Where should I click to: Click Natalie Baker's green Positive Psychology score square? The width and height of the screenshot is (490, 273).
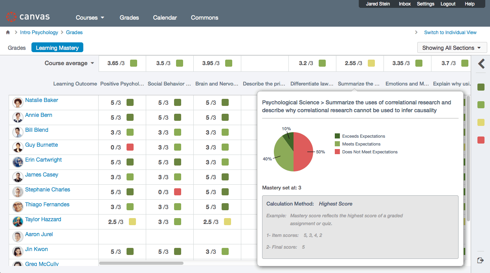[x=130, y=102]
